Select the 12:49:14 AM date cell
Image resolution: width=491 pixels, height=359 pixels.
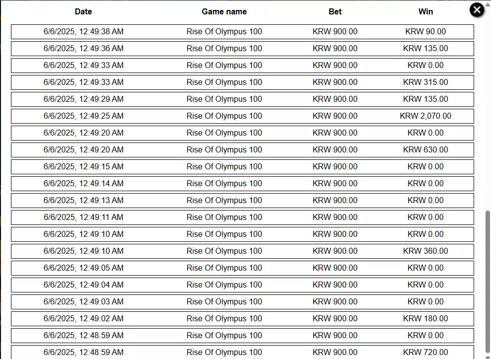(83, 184)
